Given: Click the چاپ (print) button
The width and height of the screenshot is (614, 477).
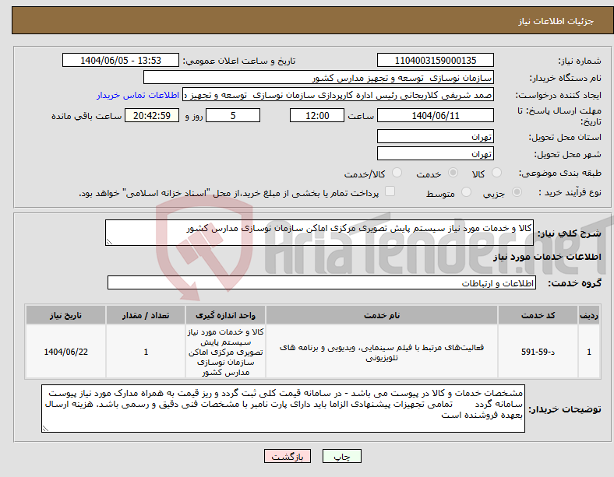Looking at the screenshot, I should [341, 456].
